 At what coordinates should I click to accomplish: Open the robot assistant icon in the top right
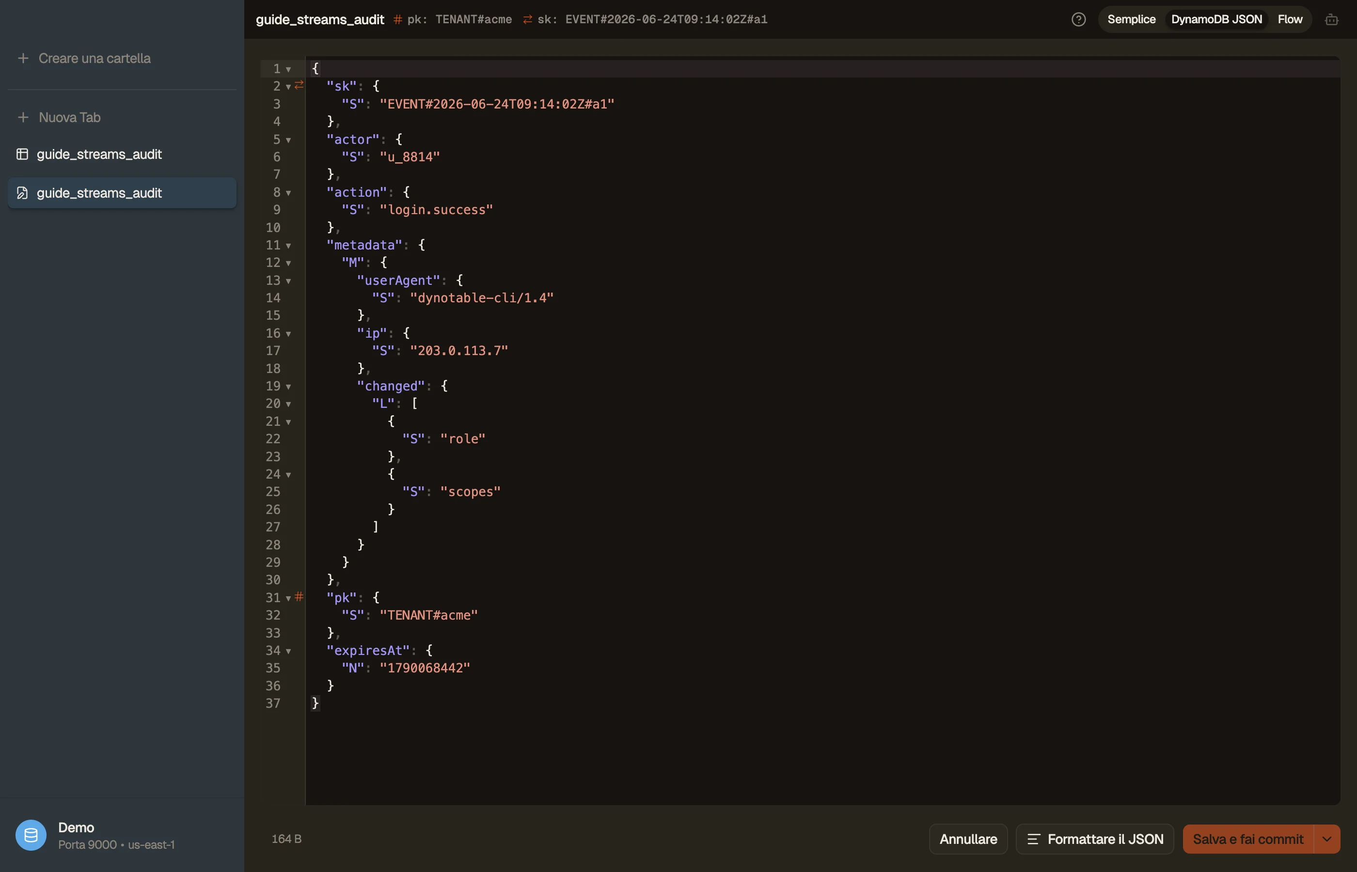(x=1331, y=20)
